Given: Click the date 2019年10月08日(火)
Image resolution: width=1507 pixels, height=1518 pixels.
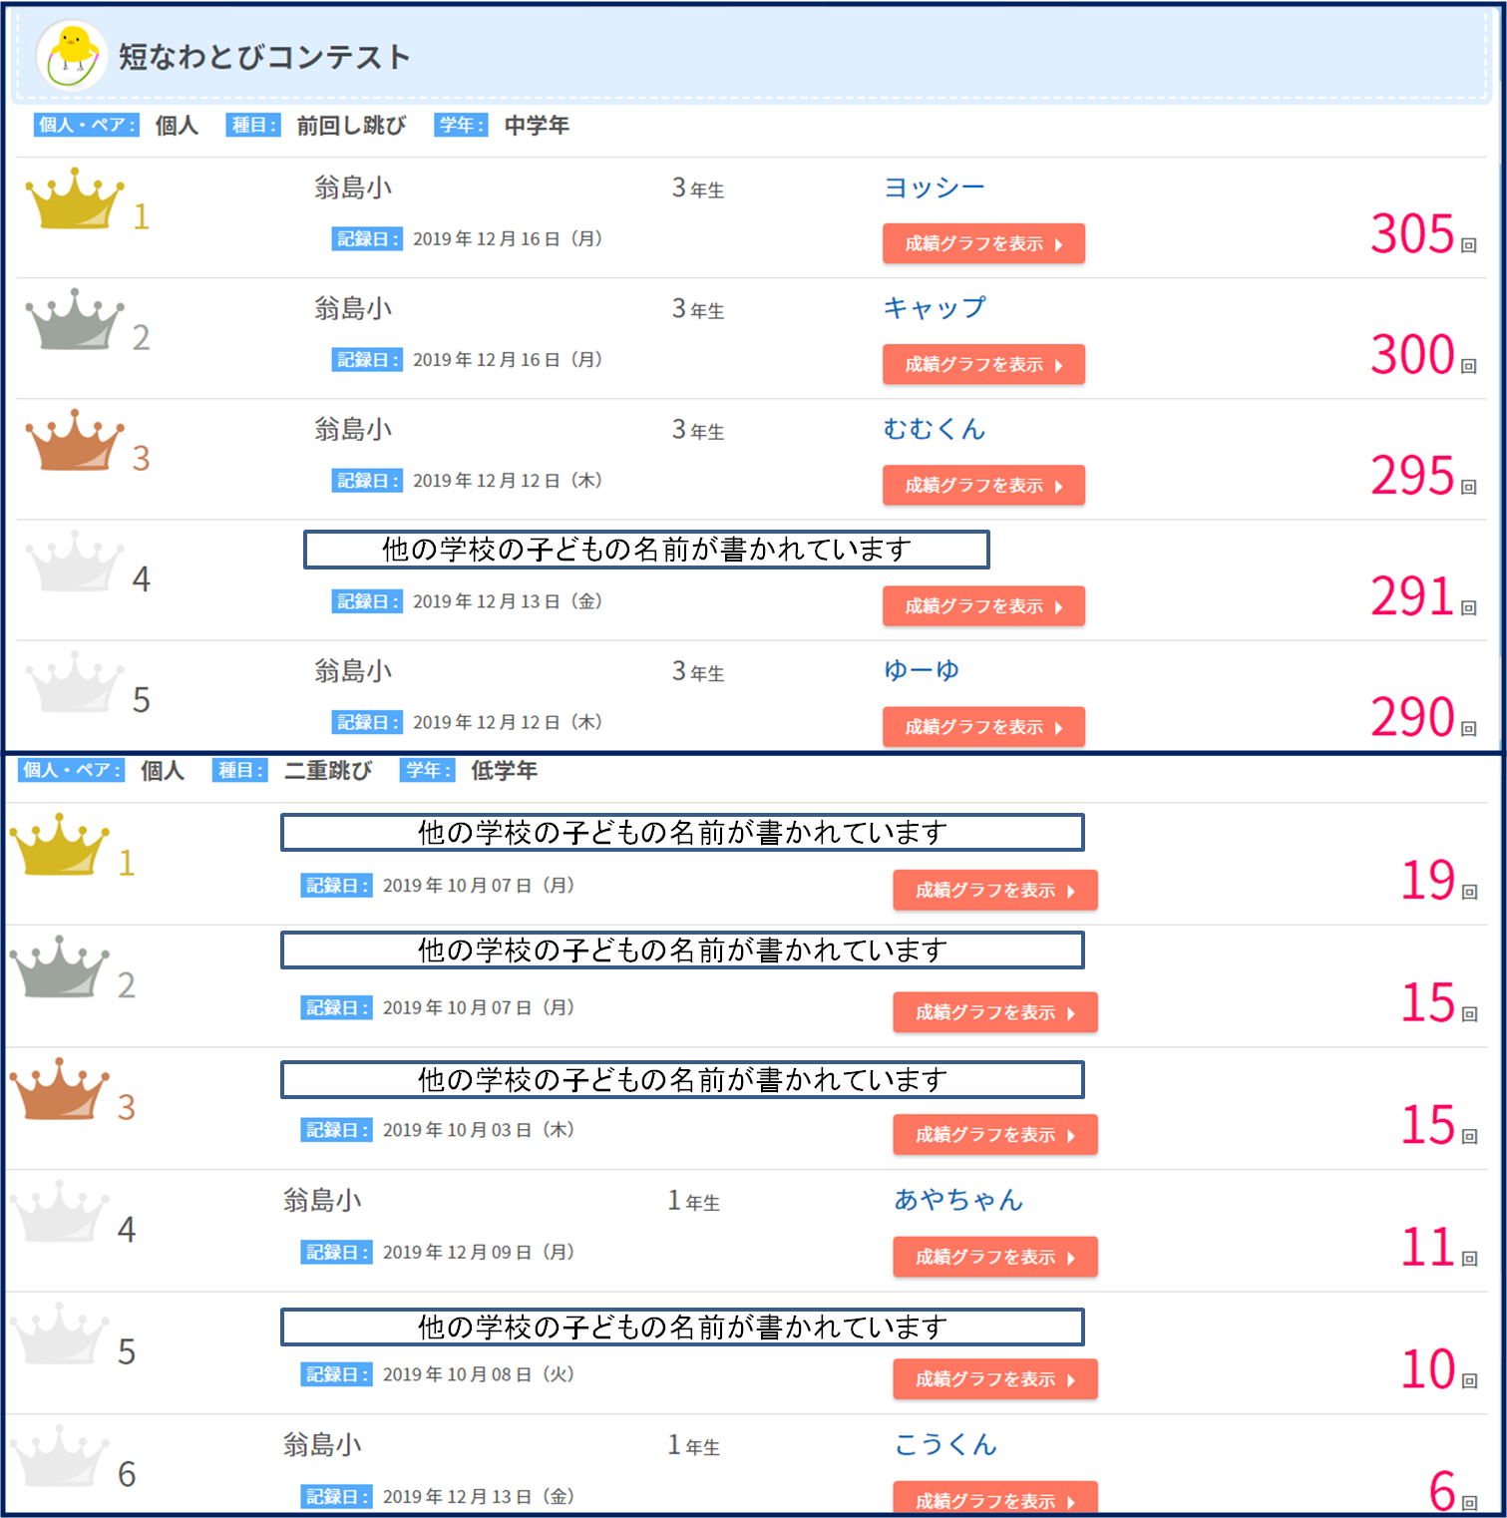Looking at the screenshot, I should coord(479,1374).
